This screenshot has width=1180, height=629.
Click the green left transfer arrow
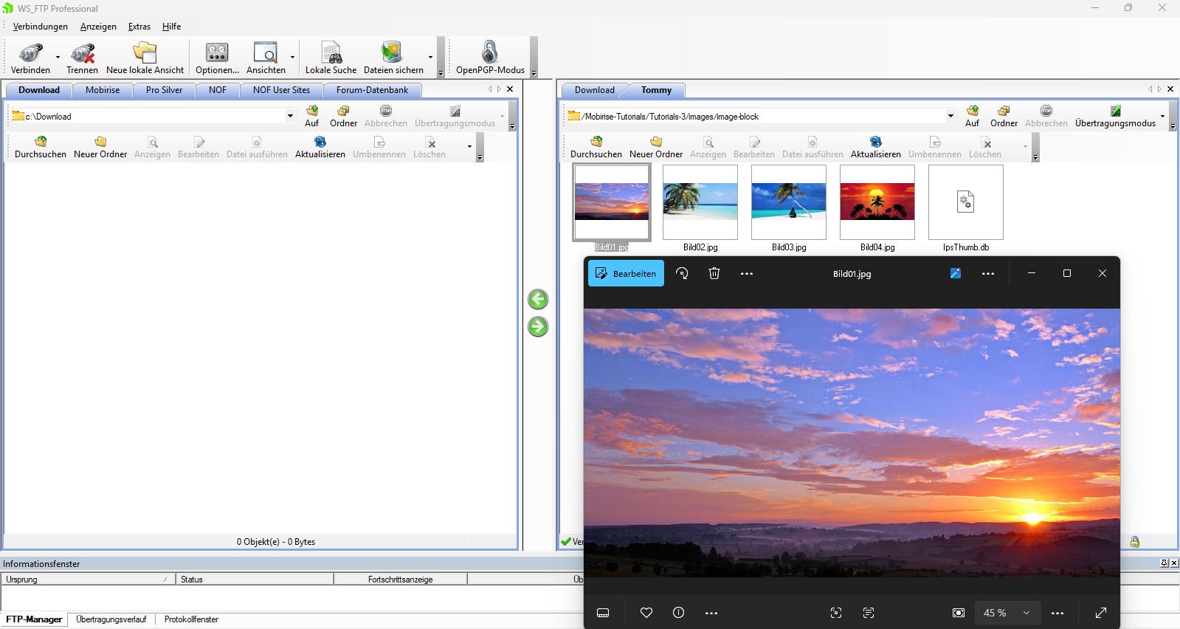(538, 299)
